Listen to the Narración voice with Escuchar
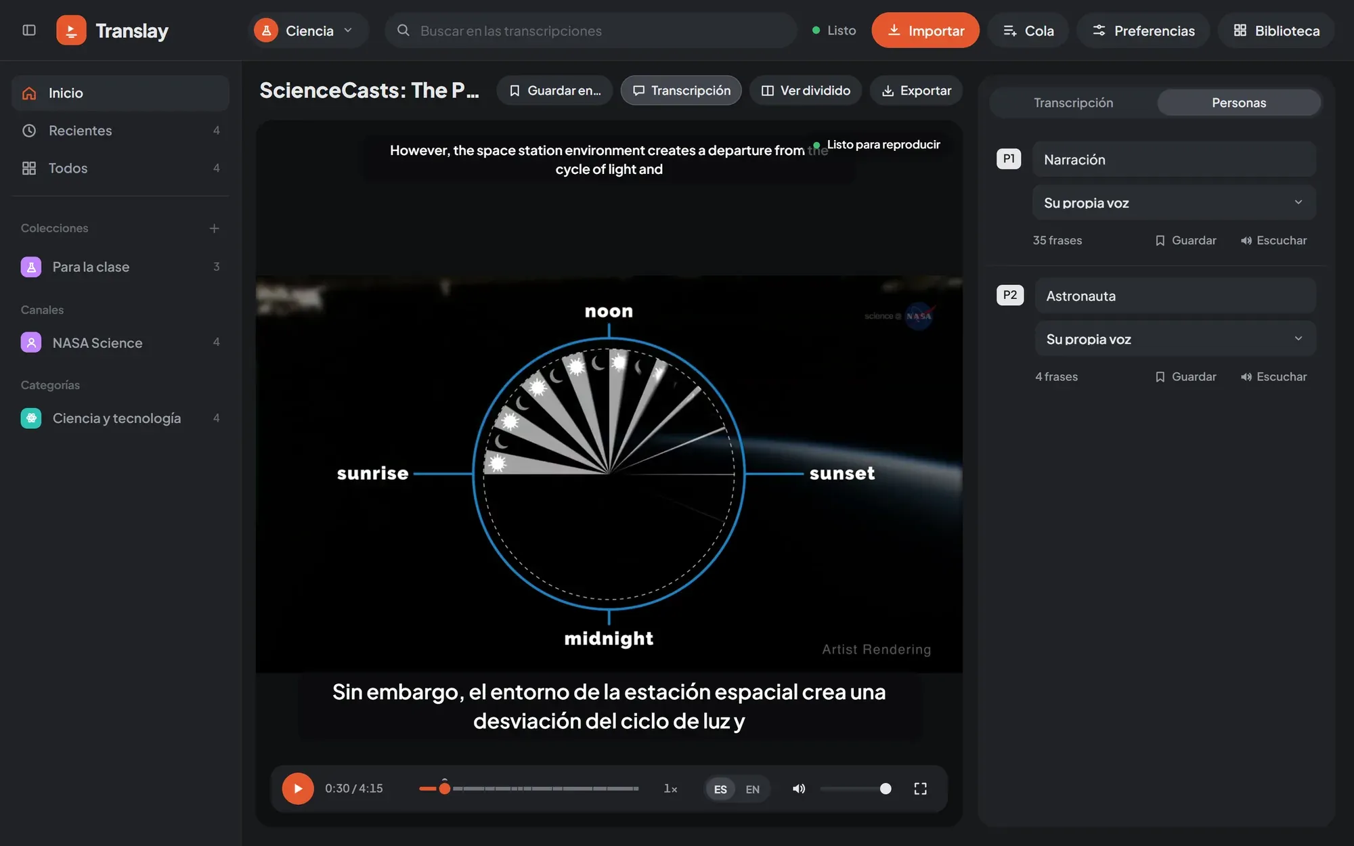This screenshot has height=846, width=1354. click(x=1273, y=240)
